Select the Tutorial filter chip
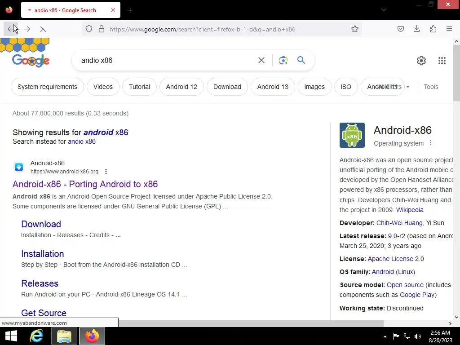Screen dimensions: 460x345 139,87
